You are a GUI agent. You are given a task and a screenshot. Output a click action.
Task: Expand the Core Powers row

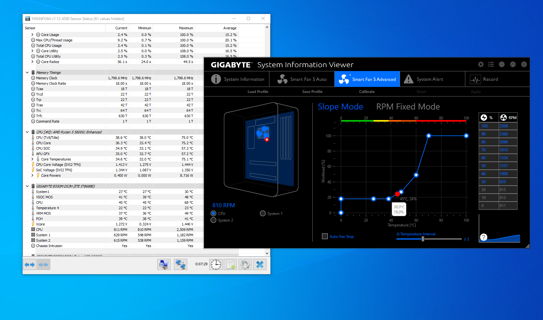click(x=32, y=175)
